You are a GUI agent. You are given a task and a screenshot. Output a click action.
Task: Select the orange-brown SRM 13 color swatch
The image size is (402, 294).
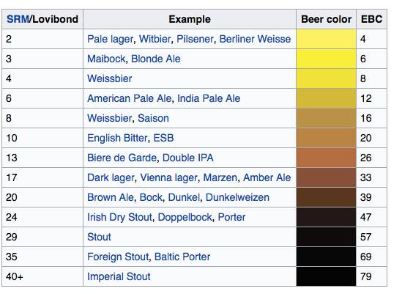tap(326, 158)
